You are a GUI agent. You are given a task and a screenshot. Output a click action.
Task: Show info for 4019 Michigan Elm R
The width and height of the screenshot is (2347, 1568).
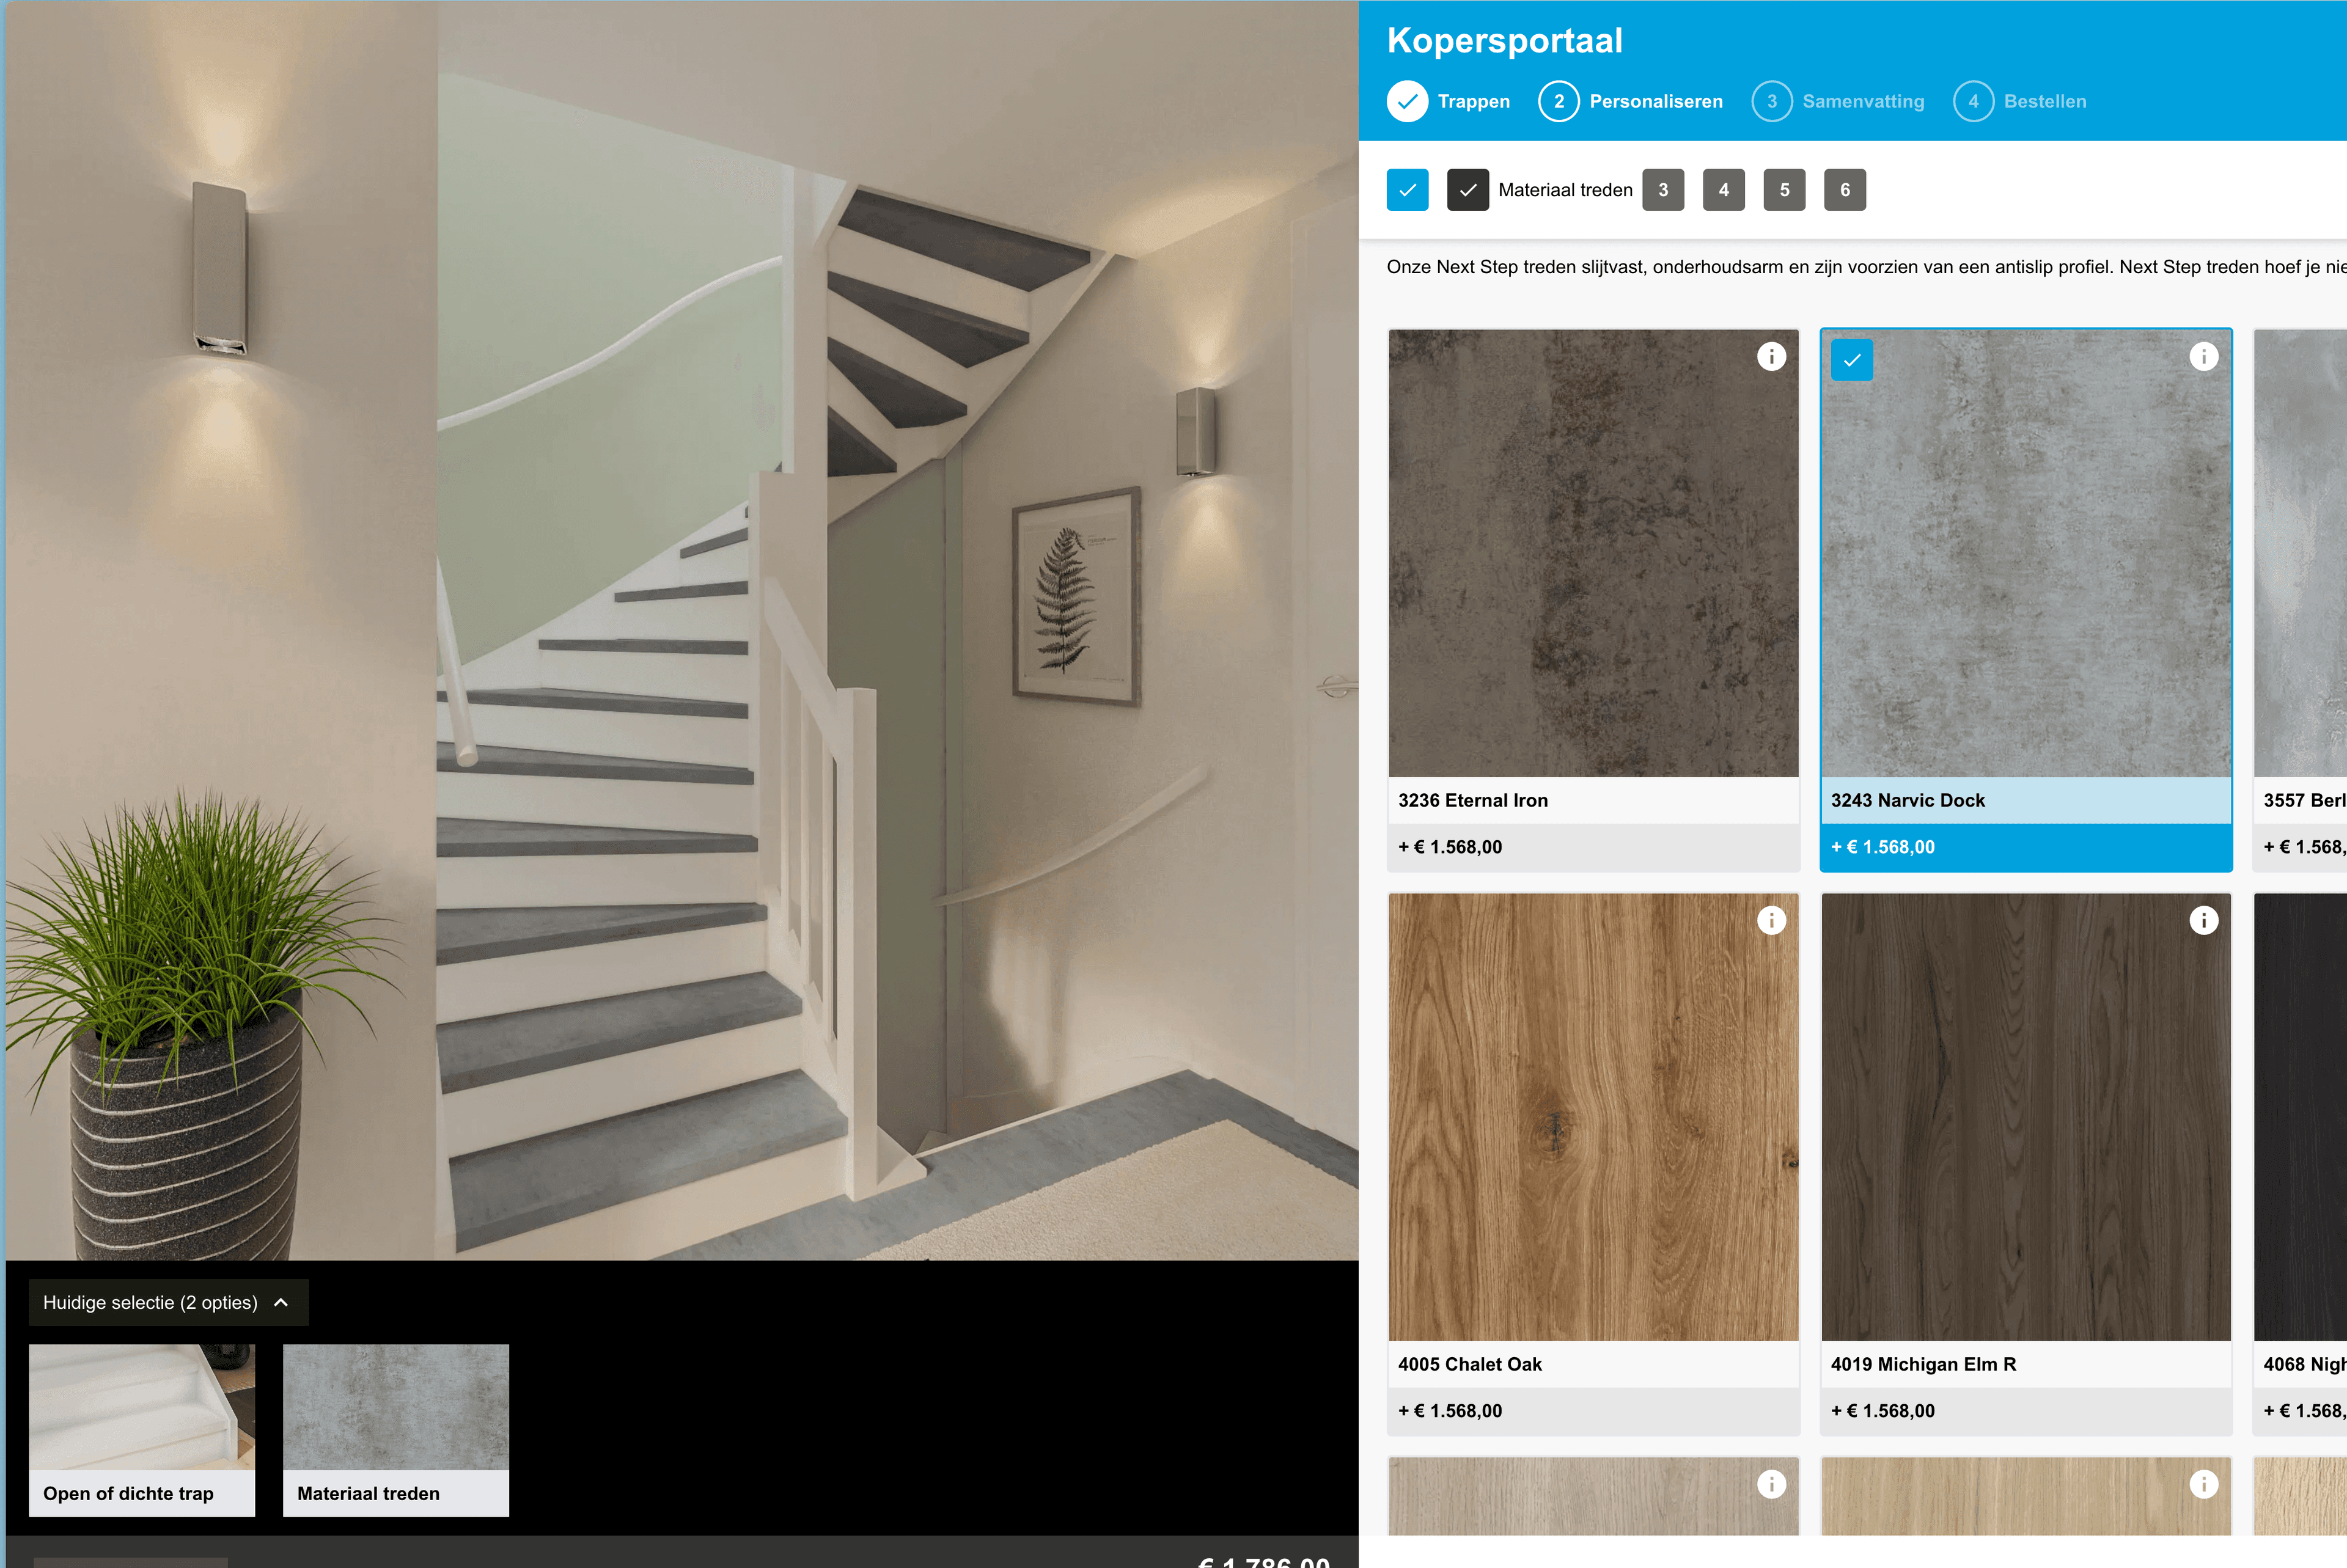coord(2203,920)
